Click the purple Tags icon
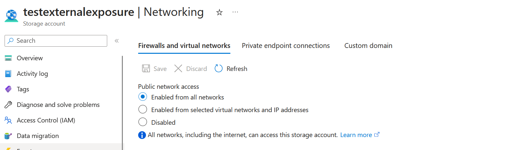This screenshot has height=150, width=507. 8,89
